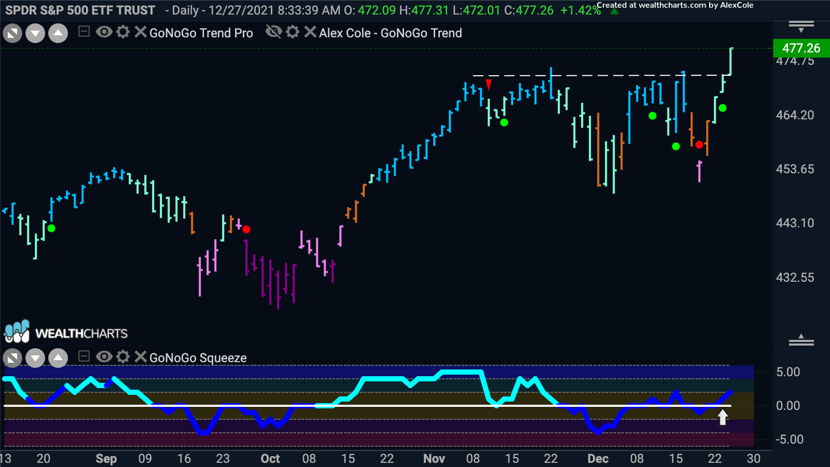Open settings gear for GoNoGo Squeeze
This screenshot has height=467, width=830.
(x=123, y=356)
